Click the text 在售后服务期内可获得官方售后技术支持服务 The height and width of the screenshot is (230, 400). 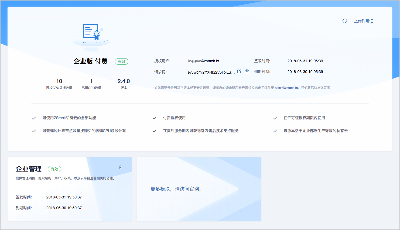click(201, 131)
